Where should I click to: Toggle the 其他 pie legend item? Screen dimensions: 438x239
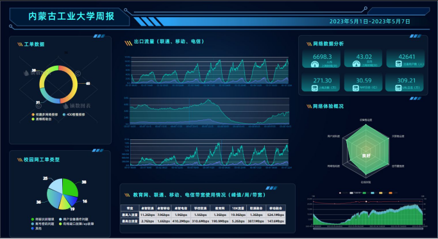37,228
